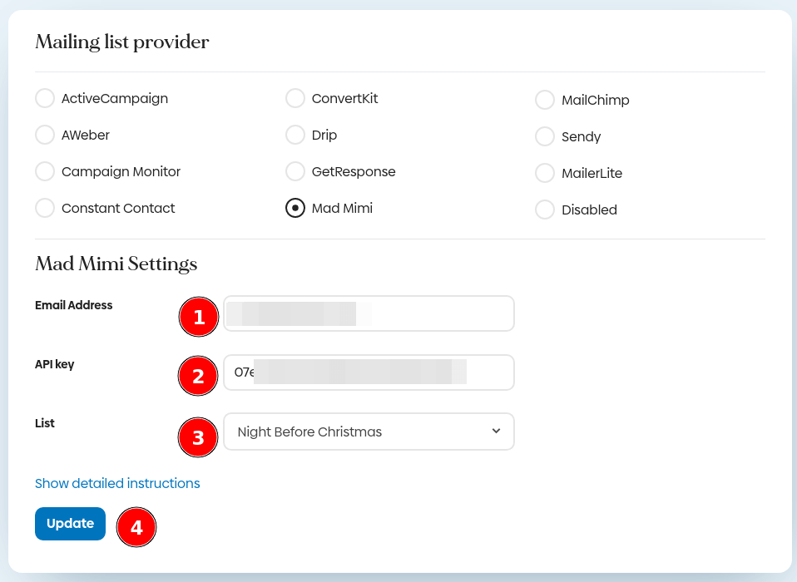797x582 pixels.
Task: Select the ActiveCampaign radio option
Action: 45,98
